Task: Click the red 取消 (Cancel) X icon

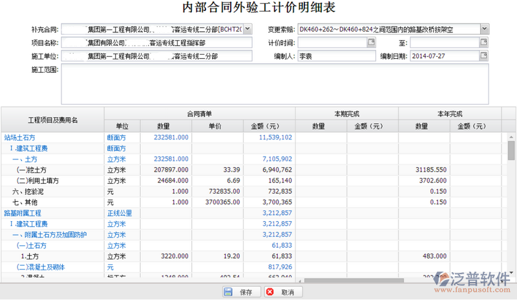Action: tap(270, 292)
